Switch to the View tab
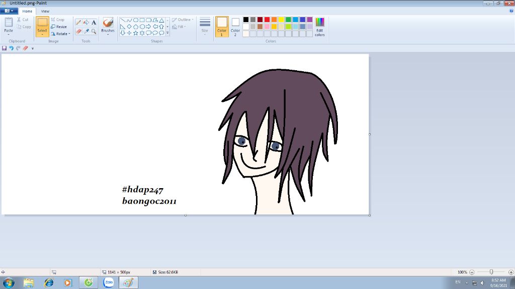This screenshot has height=289, width=515. click(45, 11)
